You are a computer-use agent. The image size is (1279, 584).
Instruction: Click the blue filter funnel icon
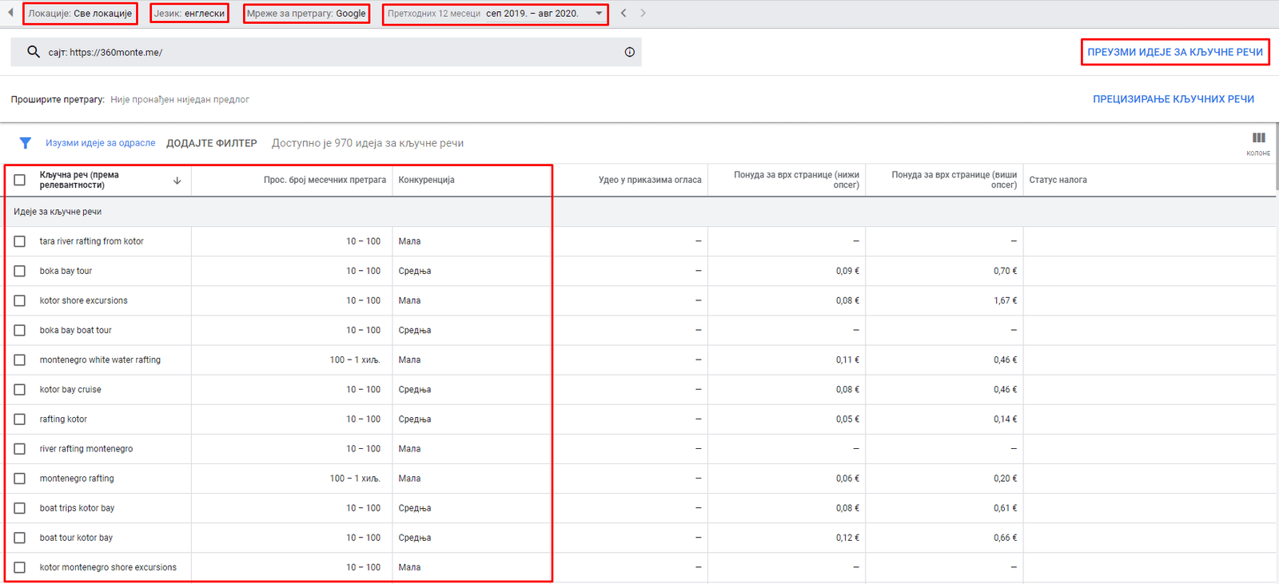26,143
